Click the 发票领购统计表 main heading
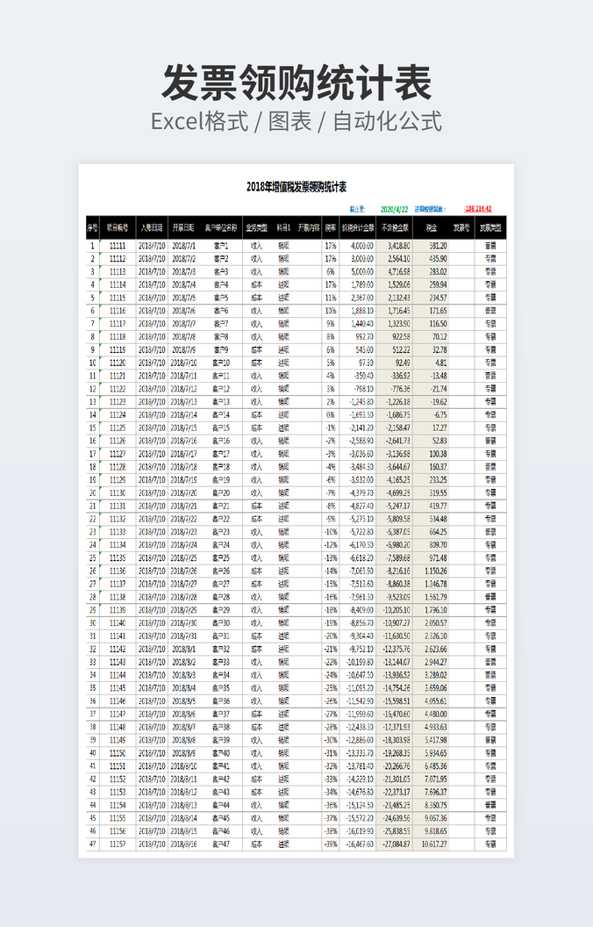593x927 pixels. coord(296,83)
